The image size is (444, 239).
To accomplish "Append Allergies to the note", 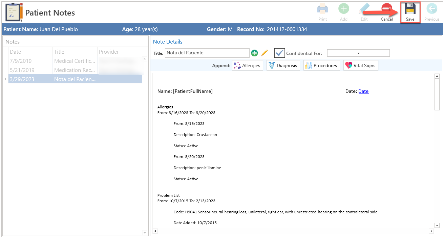I will pos(248,65).
